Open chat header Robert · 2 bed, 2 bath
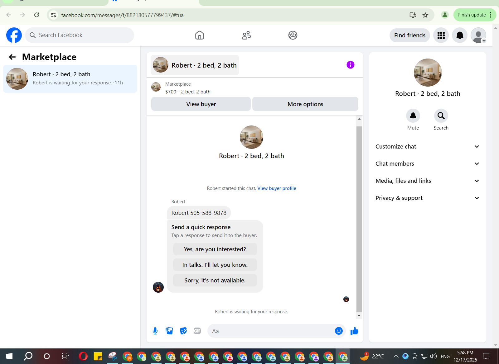The width and height of the screenshot is (499, 364). click(195, 65)
